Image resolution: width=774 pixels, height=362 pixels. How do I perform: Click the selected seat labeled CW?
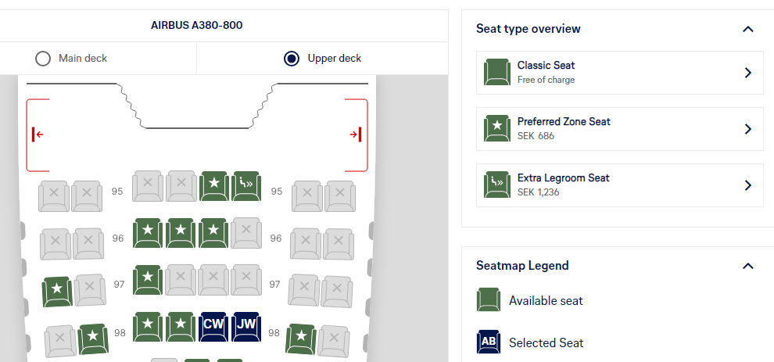[213, 326]
